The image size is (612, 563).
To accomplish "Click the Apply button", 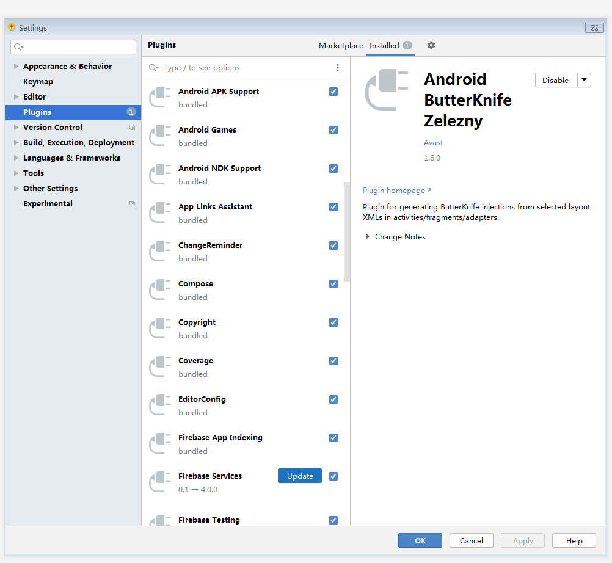I will pyautogui.click(x=523, y=540).
